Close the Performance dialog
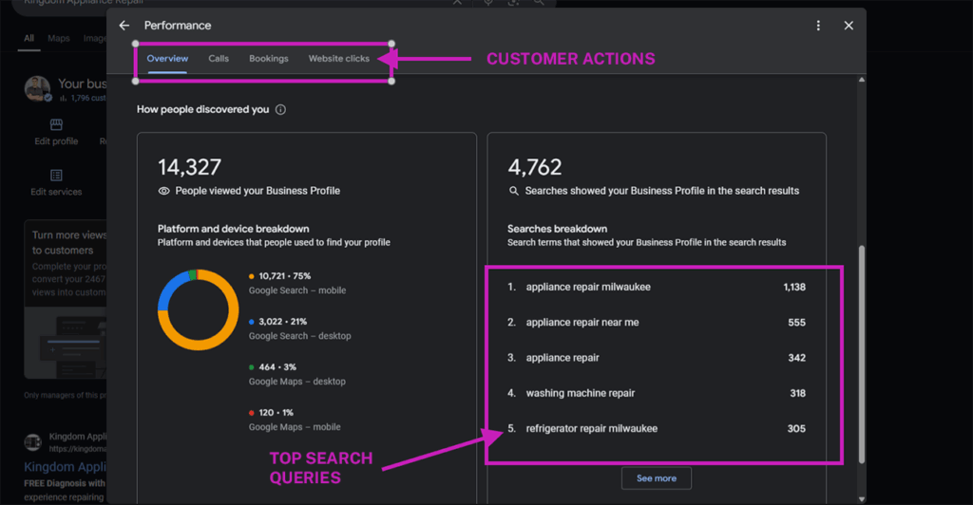Viewport: 973px width, 505px height. pos(849,26)
